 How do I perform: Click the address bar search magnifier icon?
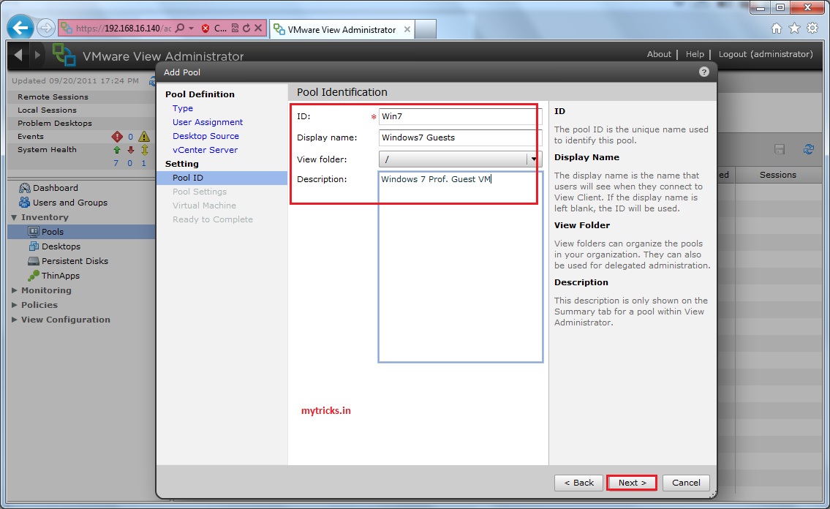point(180,28)
